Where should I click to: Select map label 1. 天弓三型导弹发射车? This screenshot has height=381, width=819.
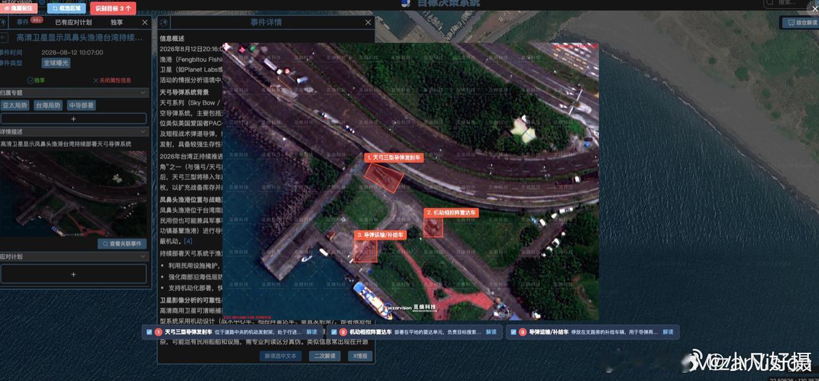click(x=394, y=157)
